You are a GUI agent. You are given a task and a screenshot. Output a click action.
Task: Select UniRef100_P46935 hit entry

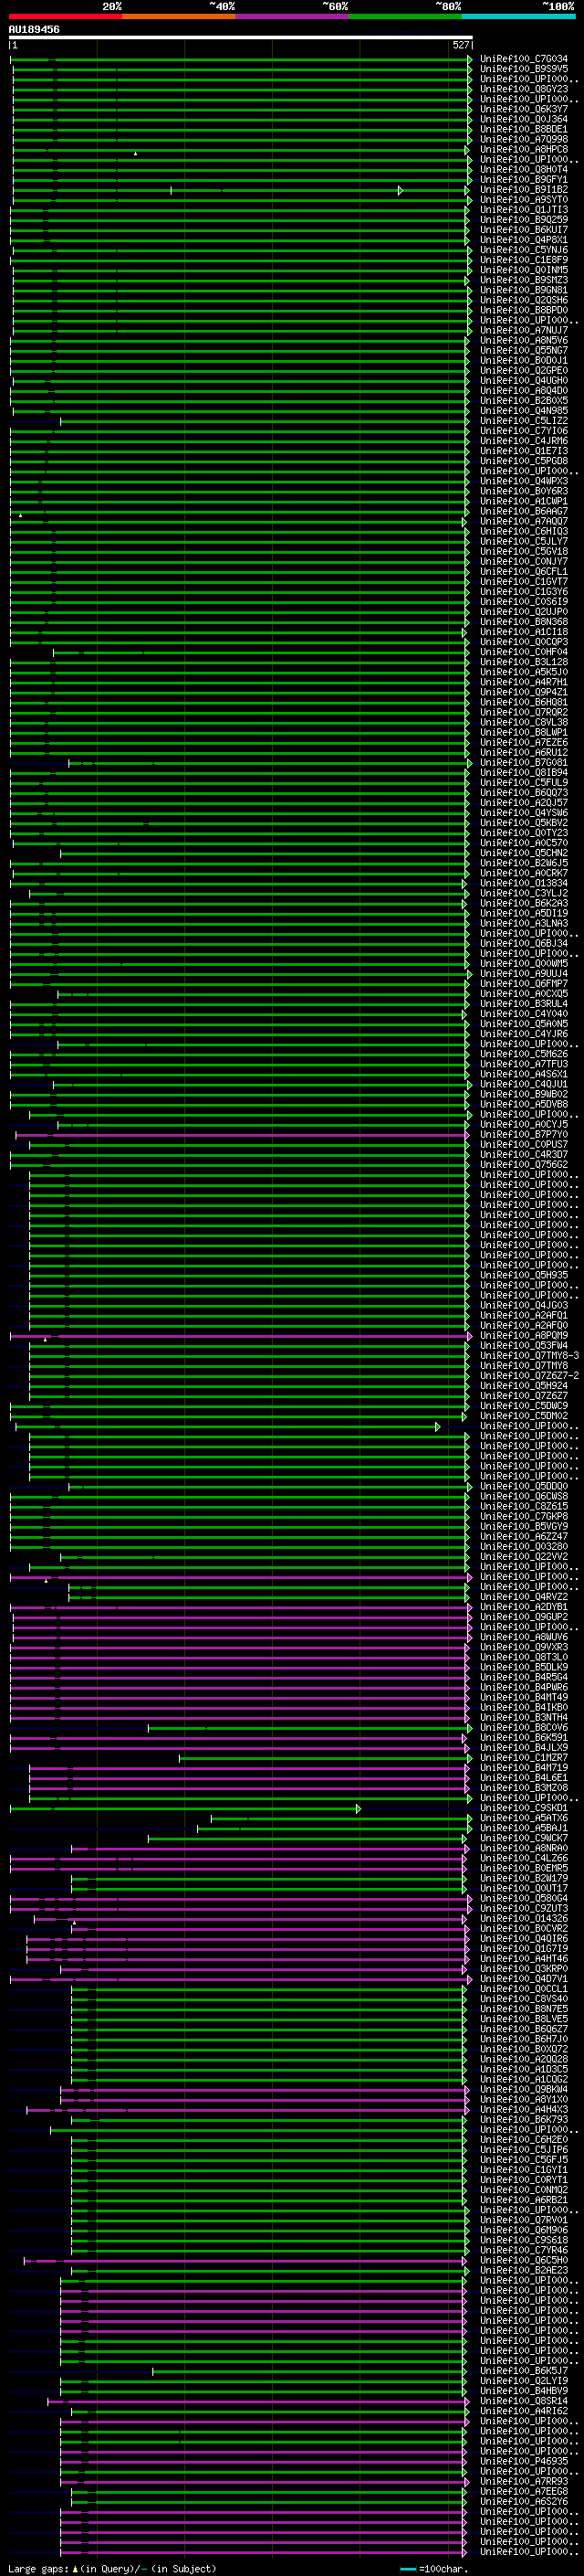coord(524,2461)
